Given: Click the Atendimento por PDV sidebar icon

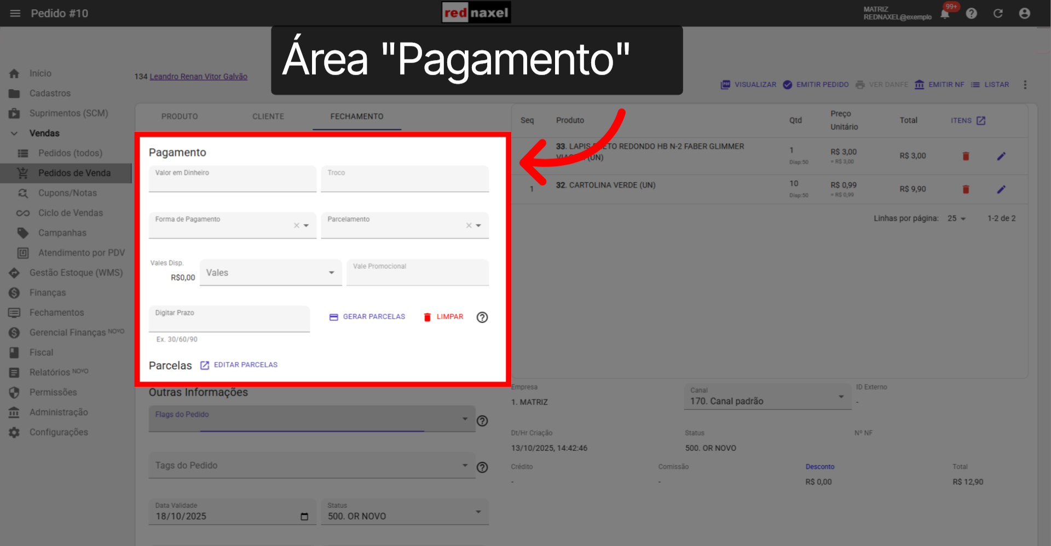Looking at the screenshot, I should pos(22,253).
